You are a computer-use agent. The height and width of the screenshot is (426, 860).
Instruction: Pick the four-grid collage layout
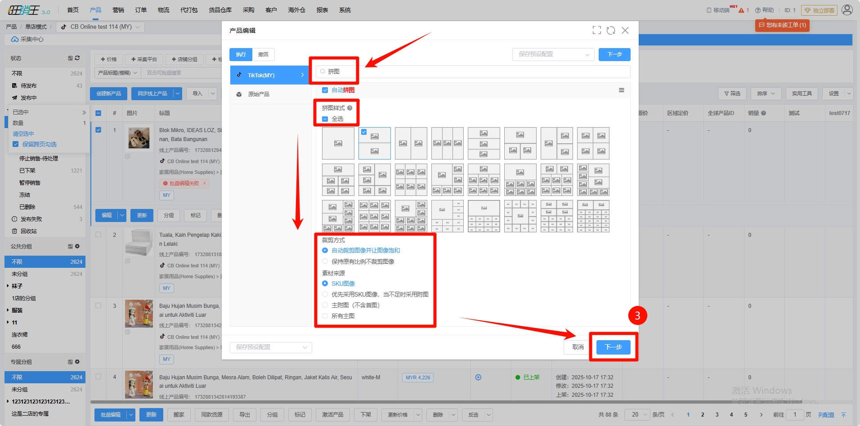(593, 143)
